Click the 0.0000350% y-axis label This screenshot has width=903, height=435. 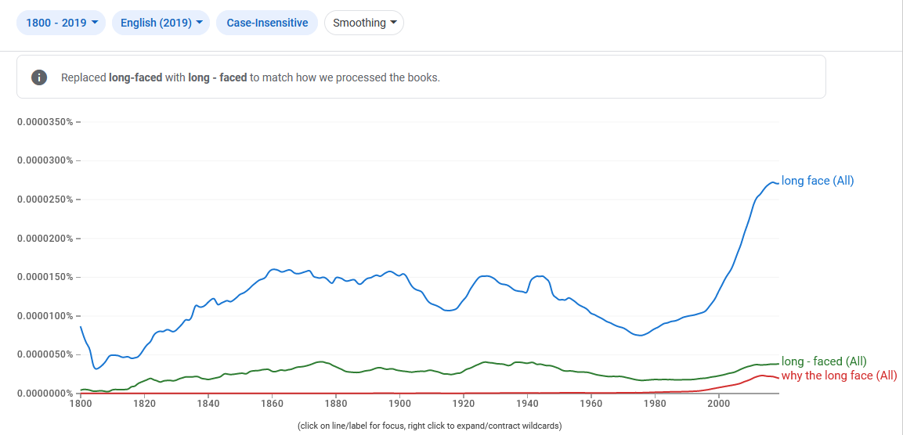coord(45,122)
